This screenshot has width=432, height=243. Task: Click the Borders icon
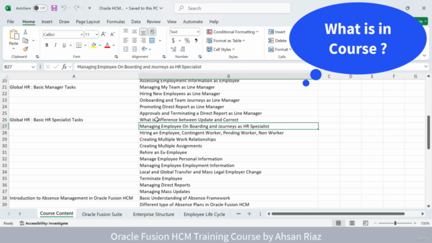pyautogui.click(x=79, y=45)
